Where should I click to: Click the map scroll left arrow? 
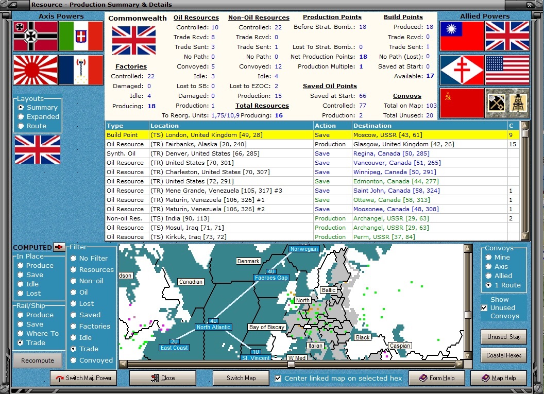(x=123, y=364)
